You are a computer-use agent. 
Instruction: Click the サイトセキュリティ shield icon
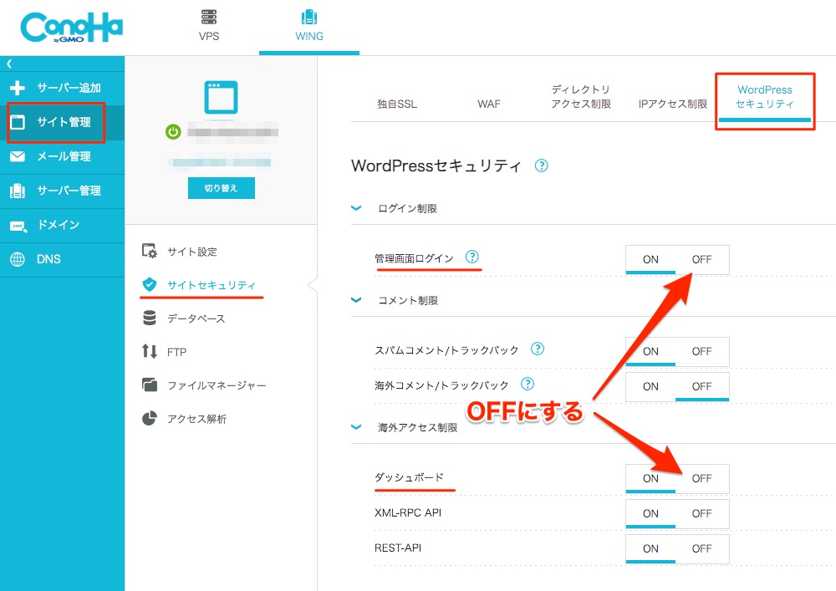click(x=150, y=284)
